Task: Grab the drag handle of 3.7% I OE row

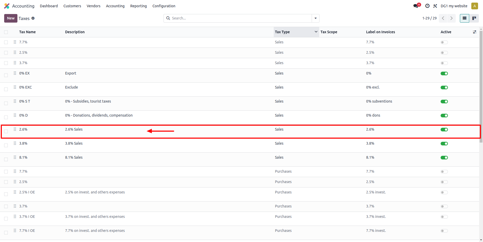Action: [x=15, y=217]
